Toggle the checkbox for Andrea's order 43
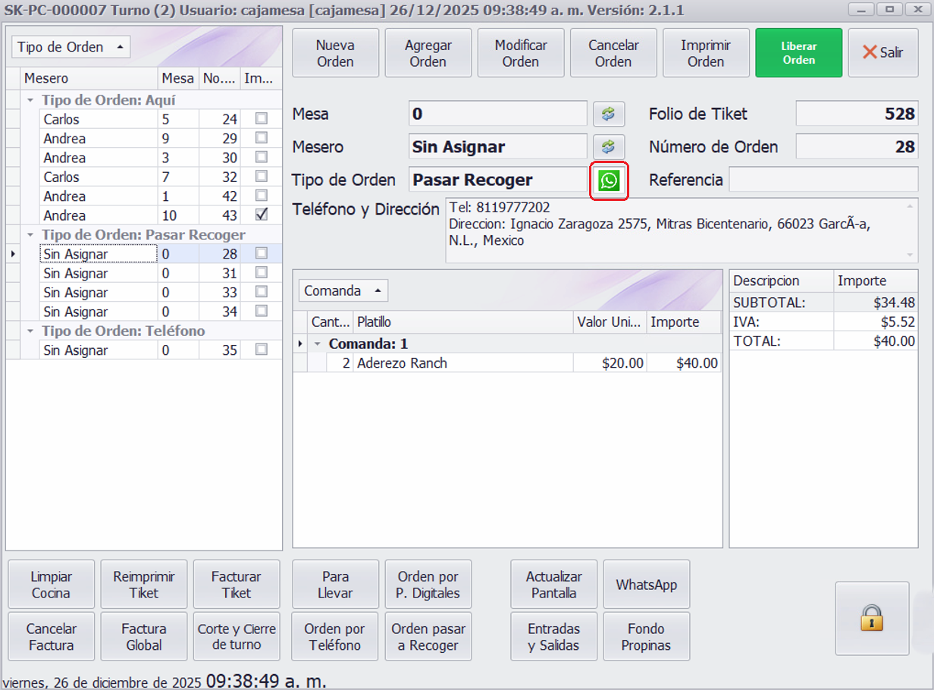934x690 pixels. (x=262, y=215)
